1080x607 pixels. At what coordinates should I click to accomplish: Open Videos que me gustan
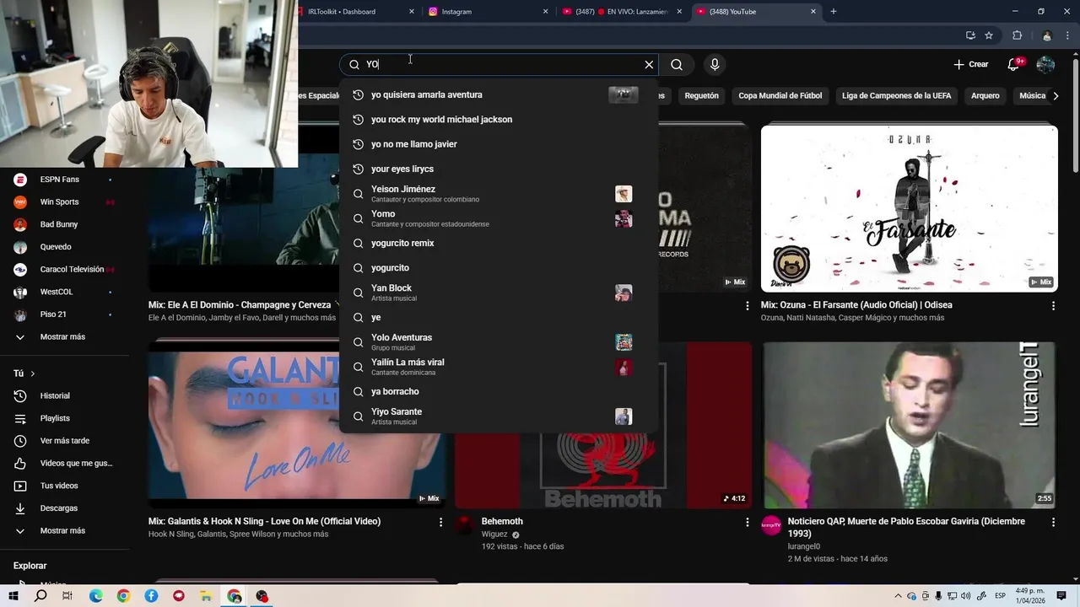coord(63,464)
